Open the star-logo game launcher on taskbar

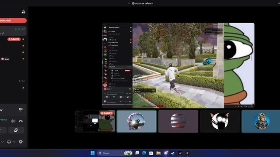coord(180,153)
